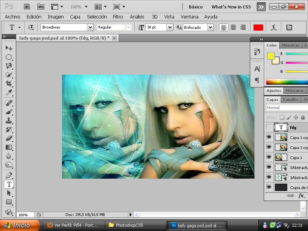Hide the Copia de layer
The width and height of the screenshot is (308, 231).
click(x=269, y=187)
